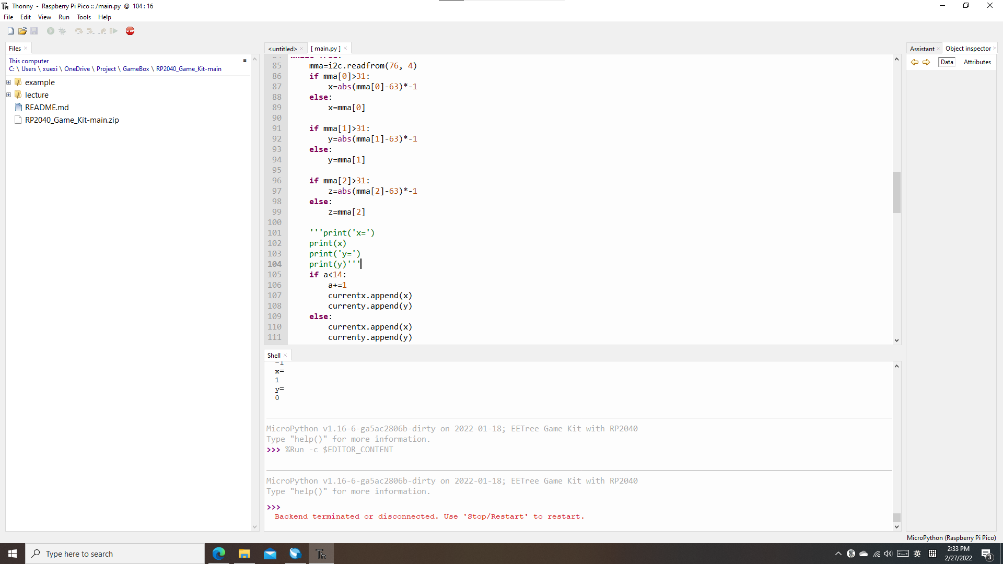Click the Resume toolbar icon
Viewport: 1003px width, 564px height.
113,31
